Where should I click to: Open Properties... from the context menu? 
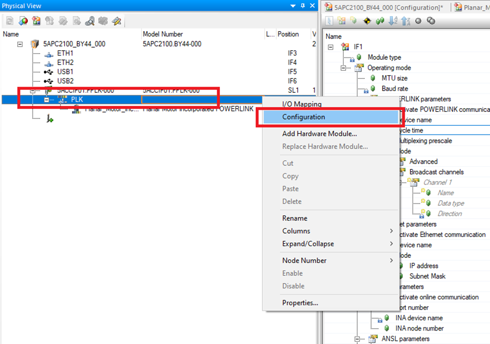pos(300,303)
